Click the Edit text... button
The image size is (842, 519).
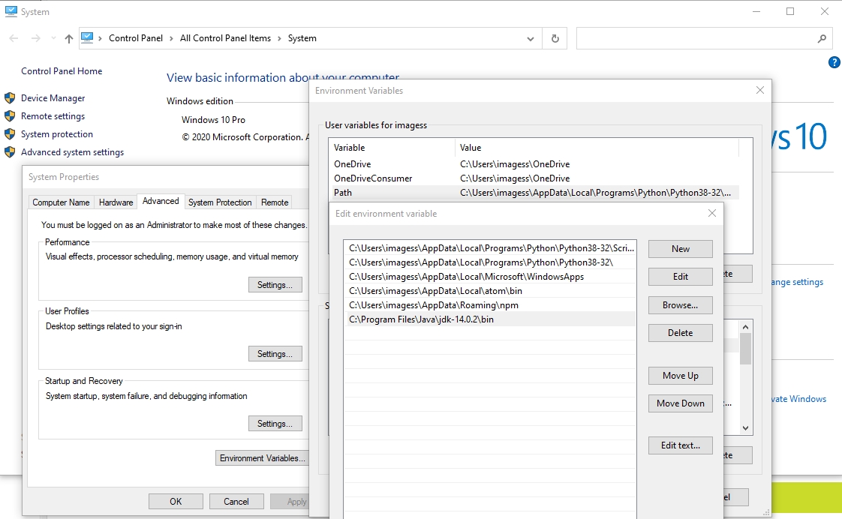[681, 445]
